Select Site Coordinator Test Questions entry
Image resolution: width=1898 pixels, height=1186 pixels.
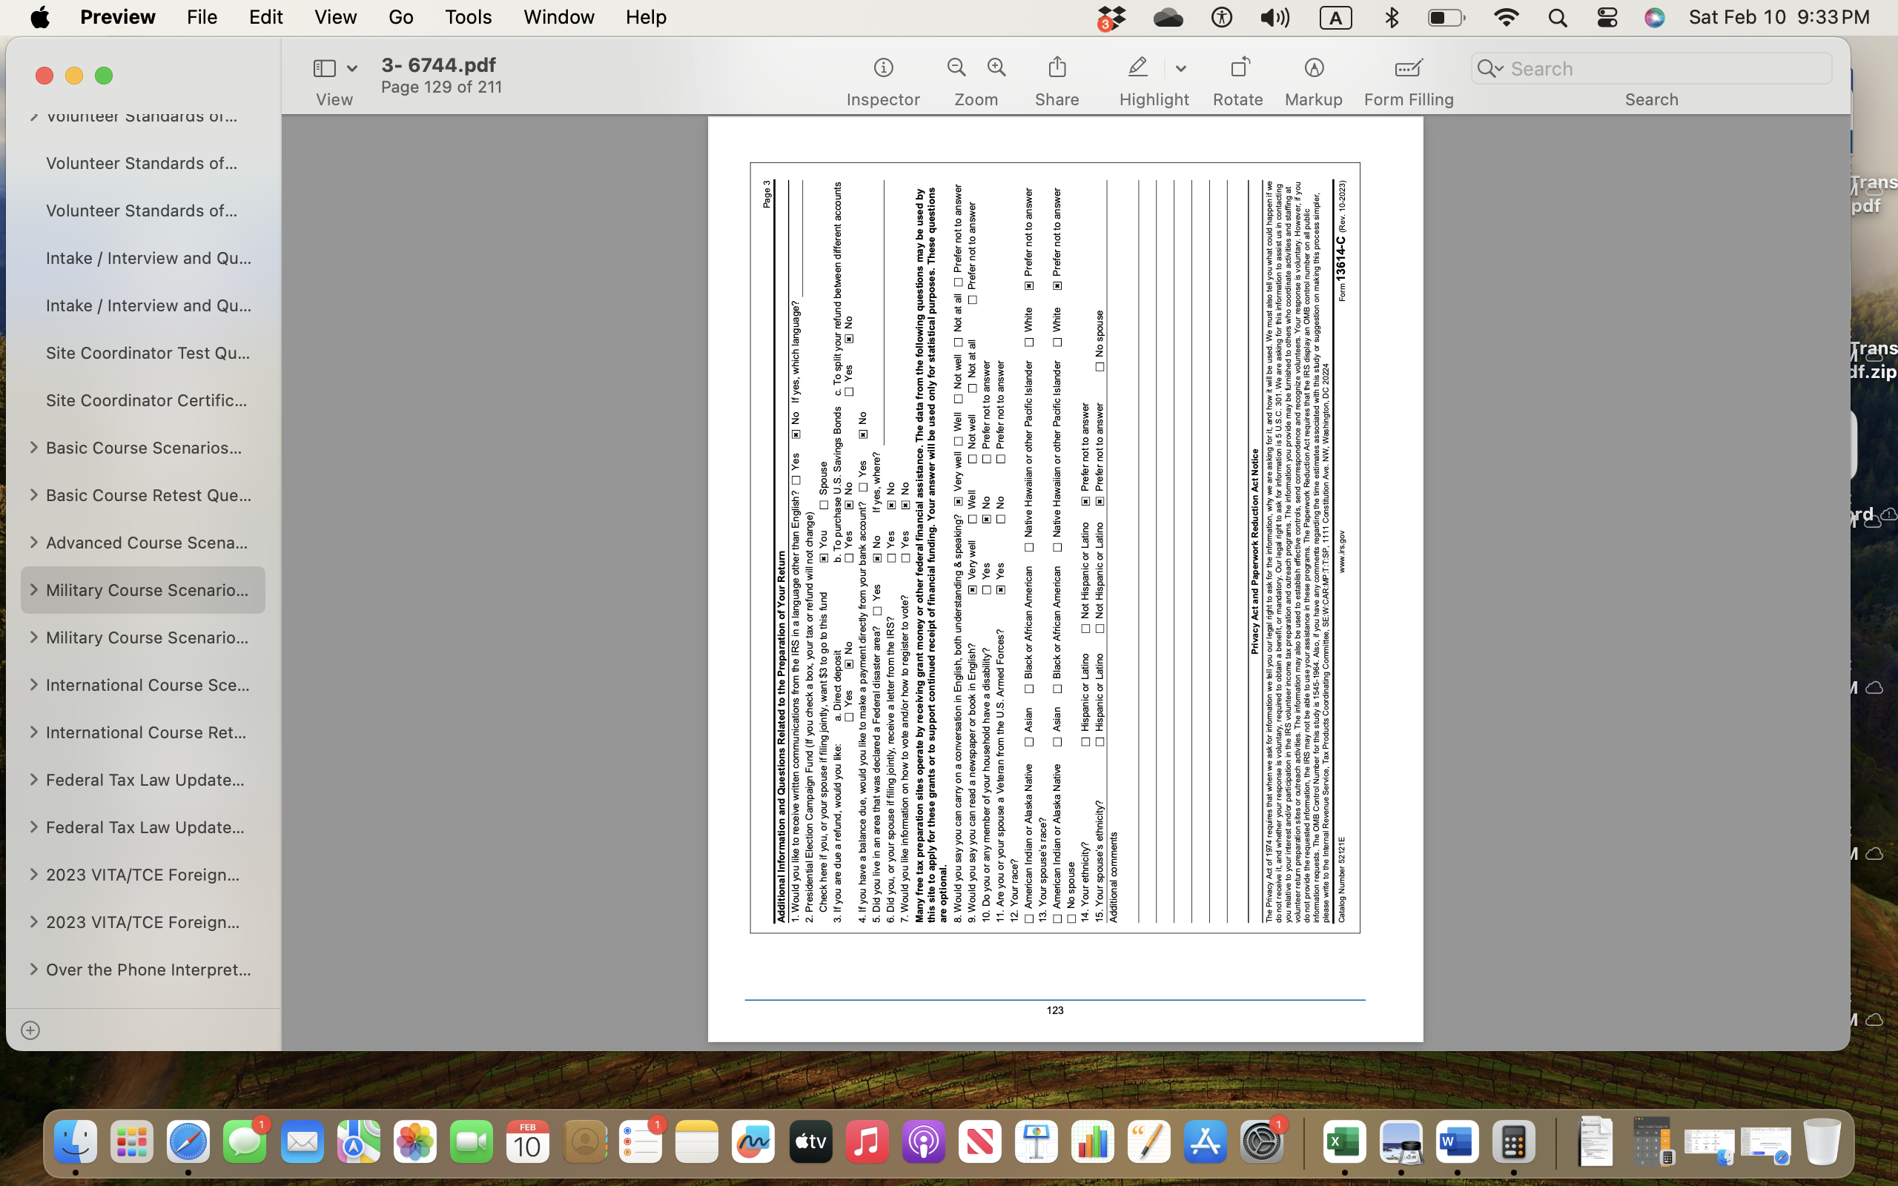148,353
